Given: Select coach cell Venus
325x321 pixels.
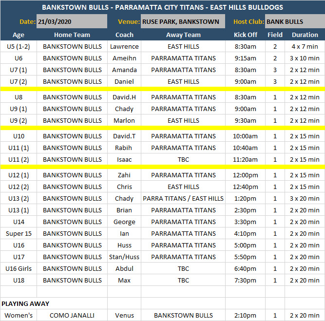Looking at the screenshot, I should [124, 316].
